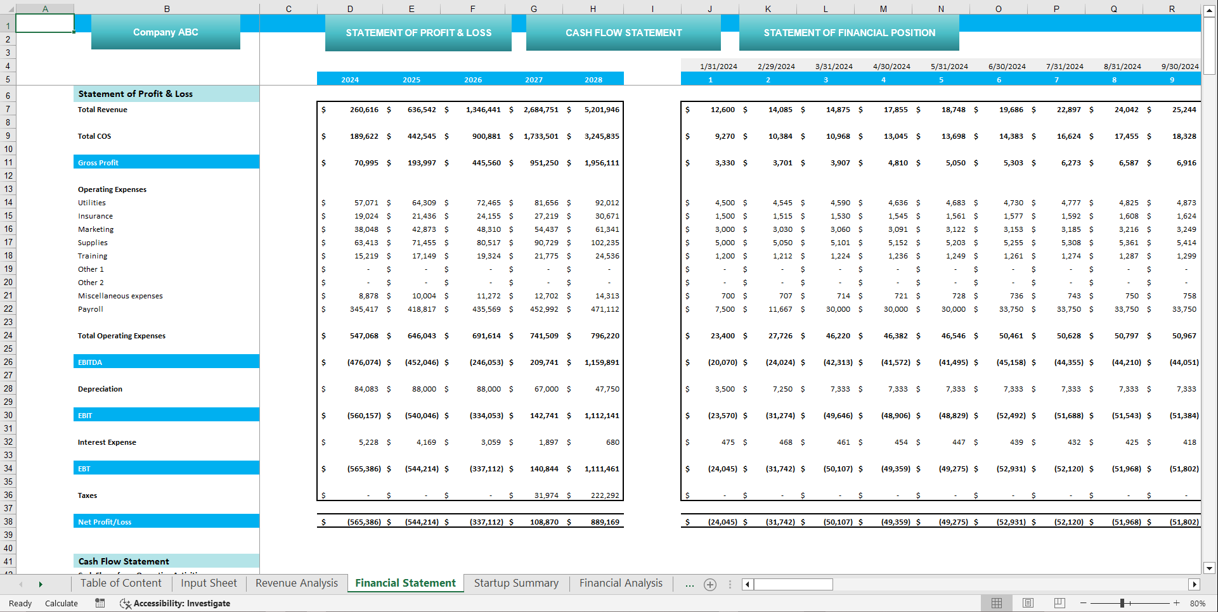Viewport: 1218px width, 612px height.
Task: Switch to Normal view in status bar
Action: [996, 603]
